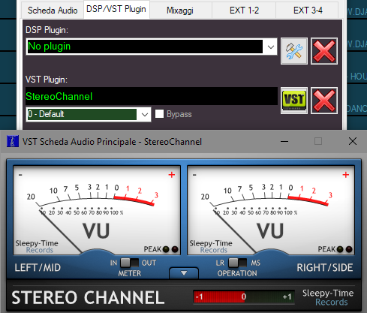367x313 pixels.
Task: Open the '0 - Default' preset dropdown
Action: pyautogui.click(x=89, y=115)
